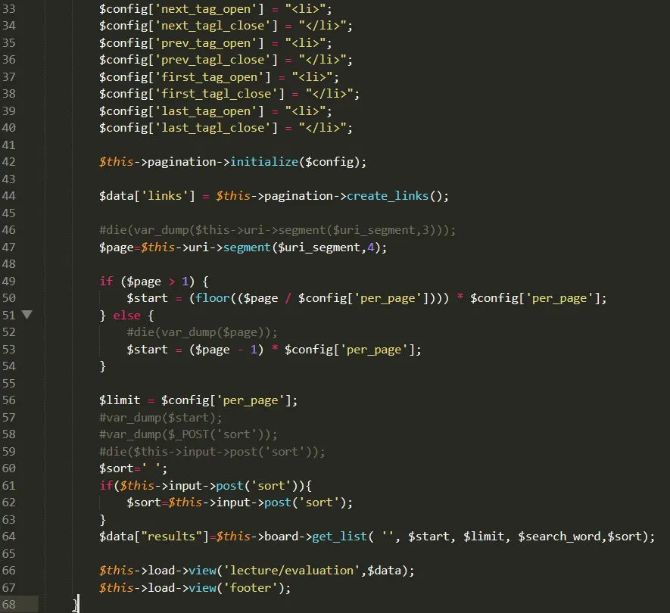Click the 'if' keyword on line 61
This screenshot has width=670, height=613.
(106, 486)
